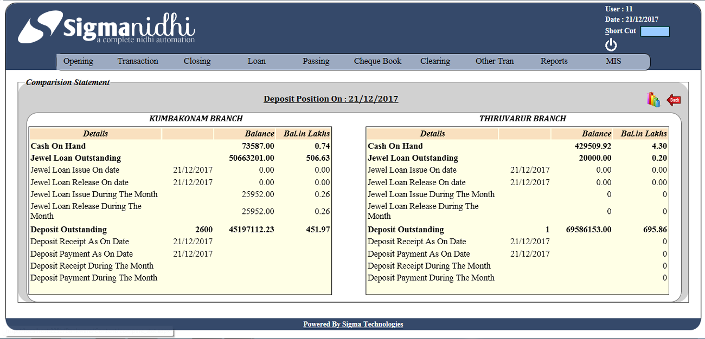
Task: Click Kumbakonam Deposit Payment During The Month label
Action: point(94,278)
